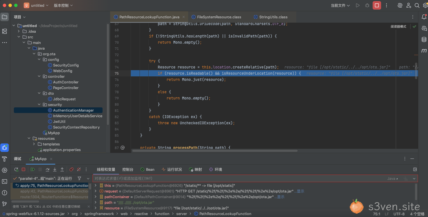428x217 pixels.
Task: Collapse the config package node
Action: [x=39, y=59]
